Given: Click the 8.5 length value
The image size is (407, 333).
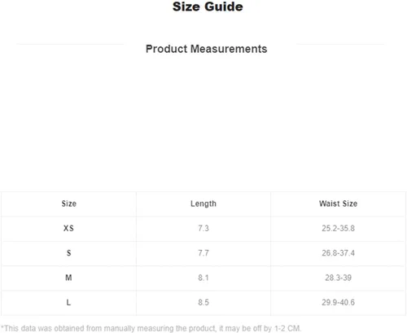Looking at the screenshot, I should pyautogui.click(x=203, y=302).
